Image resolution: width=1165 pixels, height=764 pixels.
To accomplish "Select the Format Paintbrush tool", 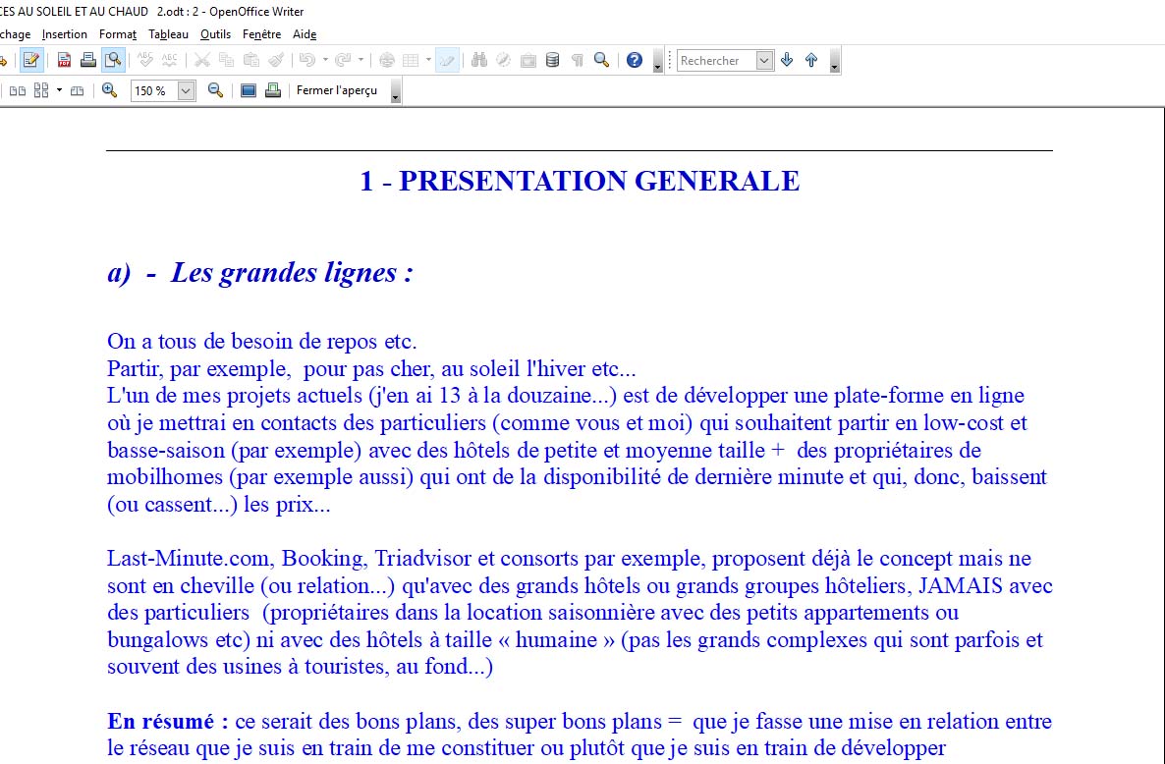I will click(276, 60).
